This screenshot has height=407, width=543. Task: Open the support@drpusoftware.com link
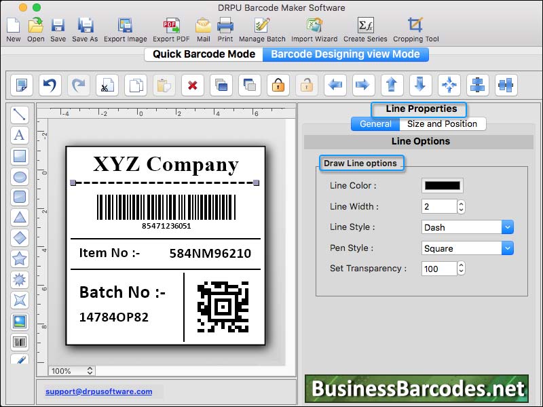99,391
